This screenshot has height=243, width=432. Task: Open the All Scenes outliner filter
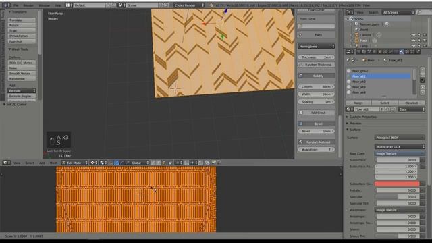pyautogui.click(x=398, y=12)
